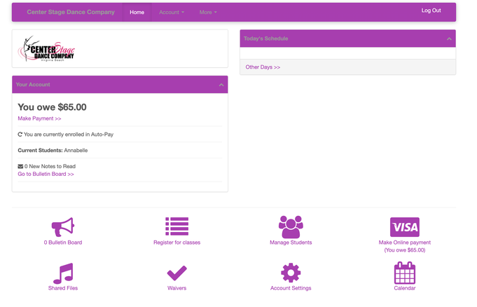Click the You owe $65.00 heading
This screenshot has height=307, width=477.
tap(52, 107)
